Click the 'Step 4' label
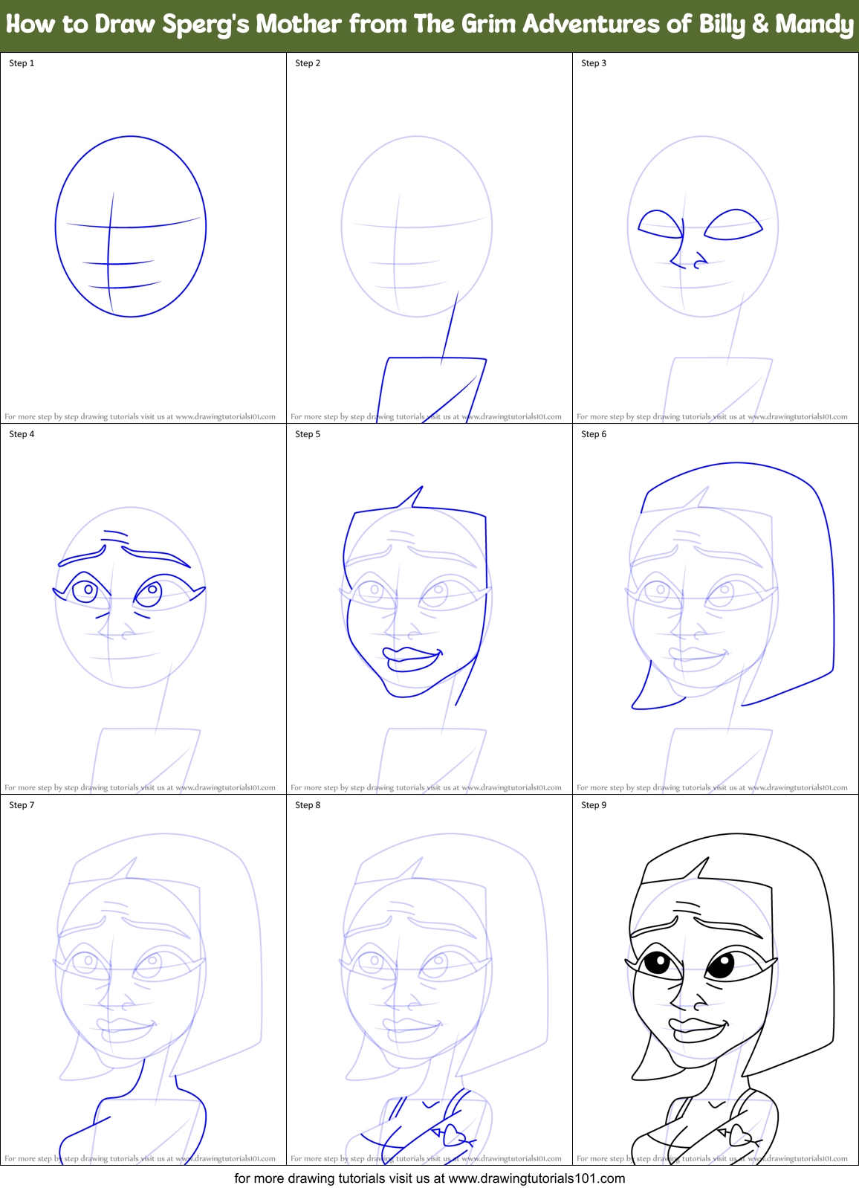This screenshot has height=1188, width=859. click(x=22, y=434)
